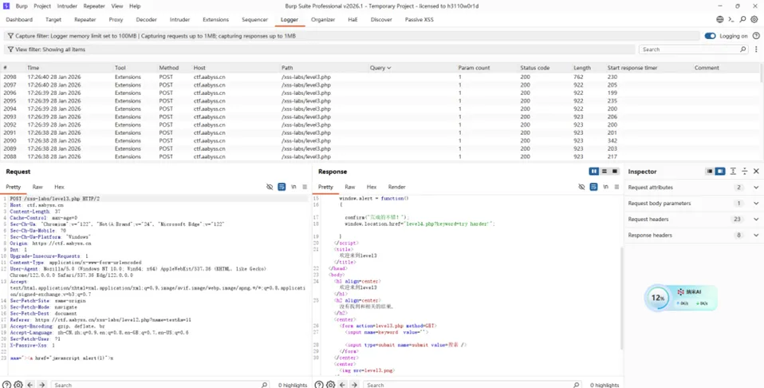Select top-bottom request/response layout
Screen dimensions: 764x388
click(x=605, y=172)
